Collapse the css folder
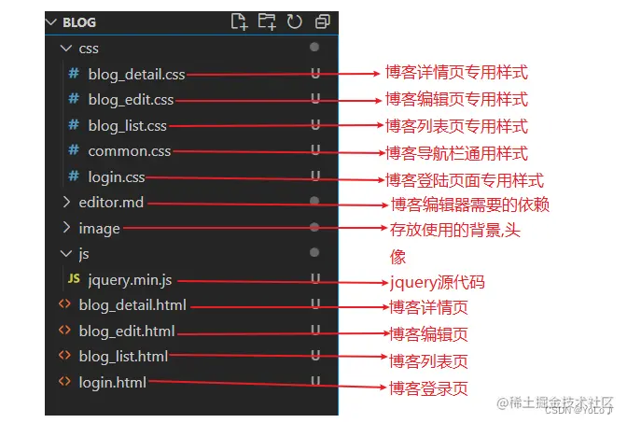 click(66, 49)
